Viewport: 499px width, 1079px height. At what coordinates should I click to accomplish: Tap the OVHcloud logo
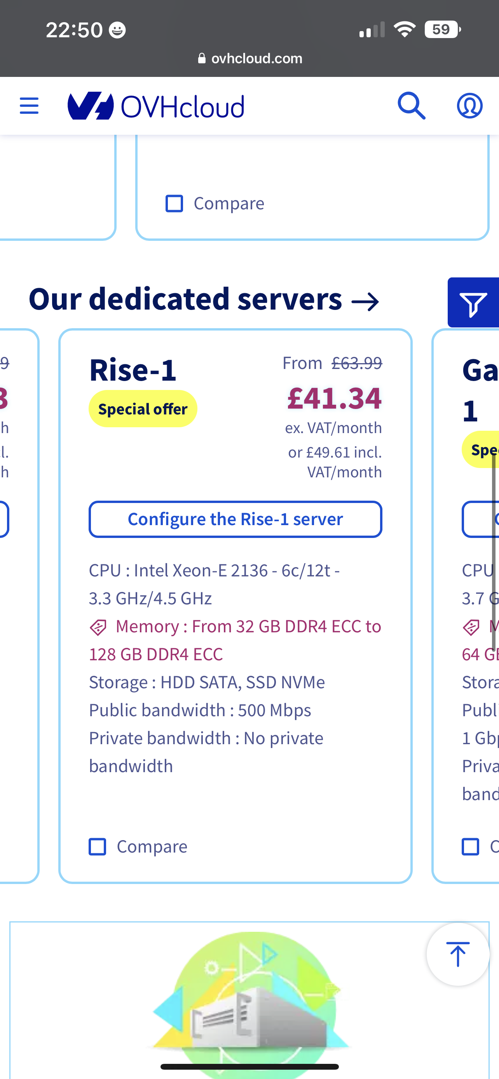156,106
